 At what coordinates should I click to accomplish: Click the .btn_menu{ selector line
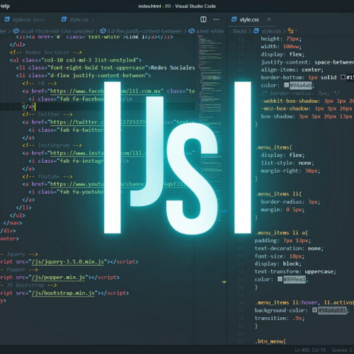coord(270,341)
